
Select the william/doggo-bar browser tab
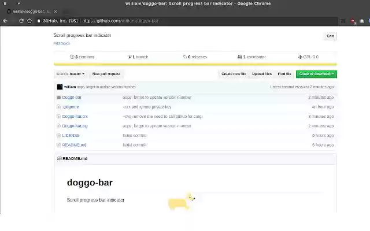(31, 12)
